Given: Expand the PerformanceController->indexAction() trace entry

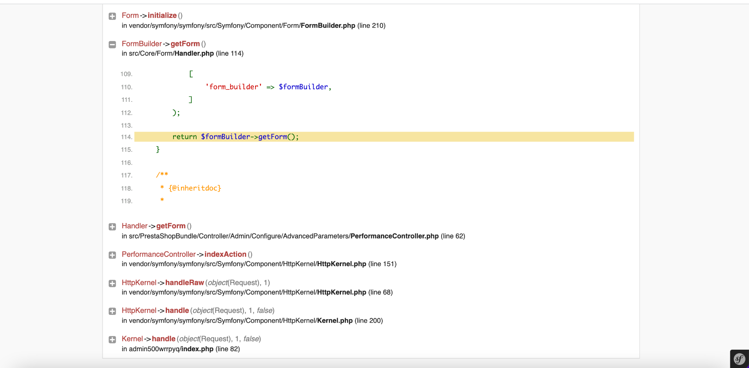Looking at the screenshot, I should tap(112, 255).
